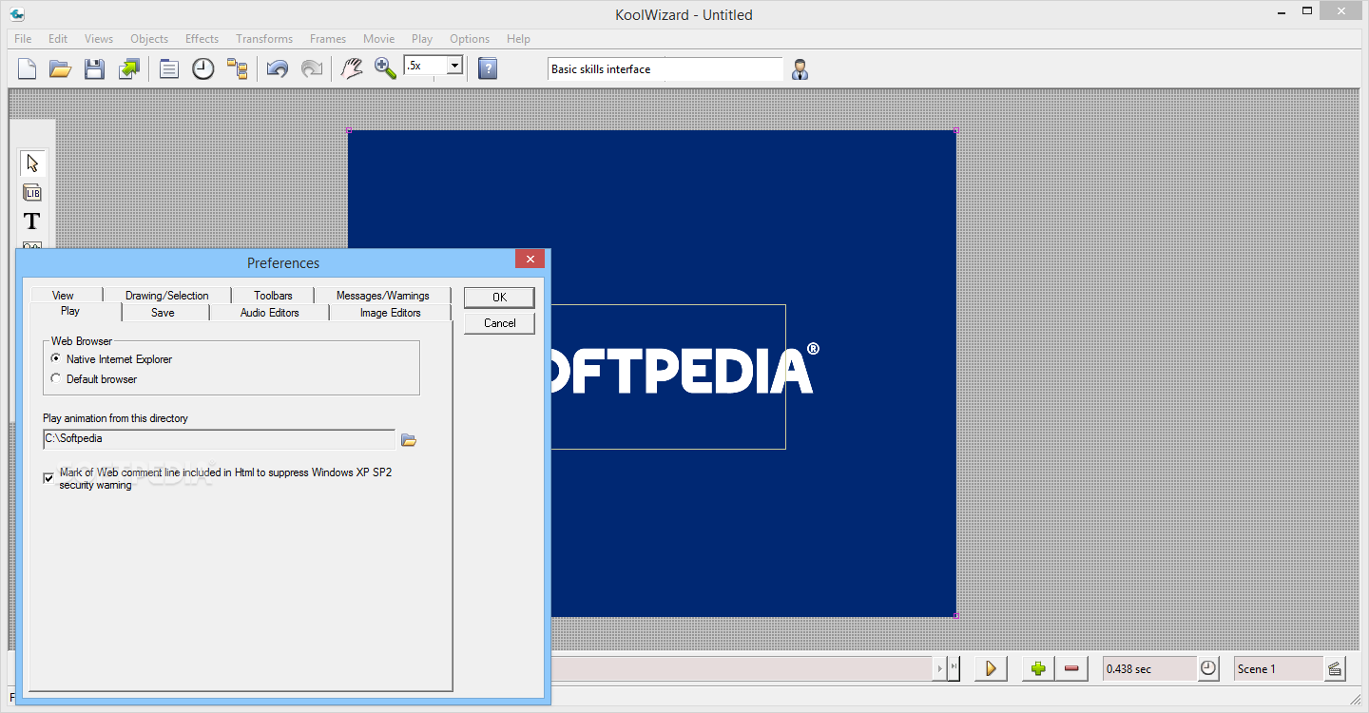
Task: Toggle Mark of Web comment checkbox
Action: point(48,478)
